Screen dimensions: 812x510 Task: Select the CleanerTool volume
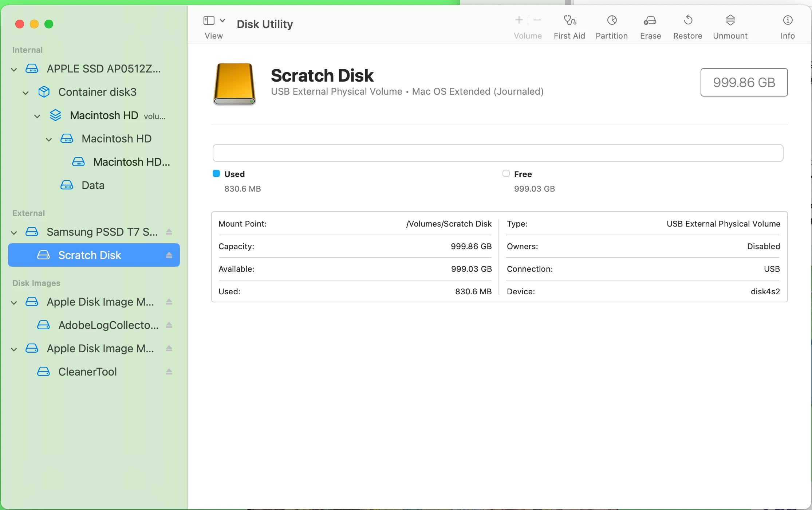[87, 372]
